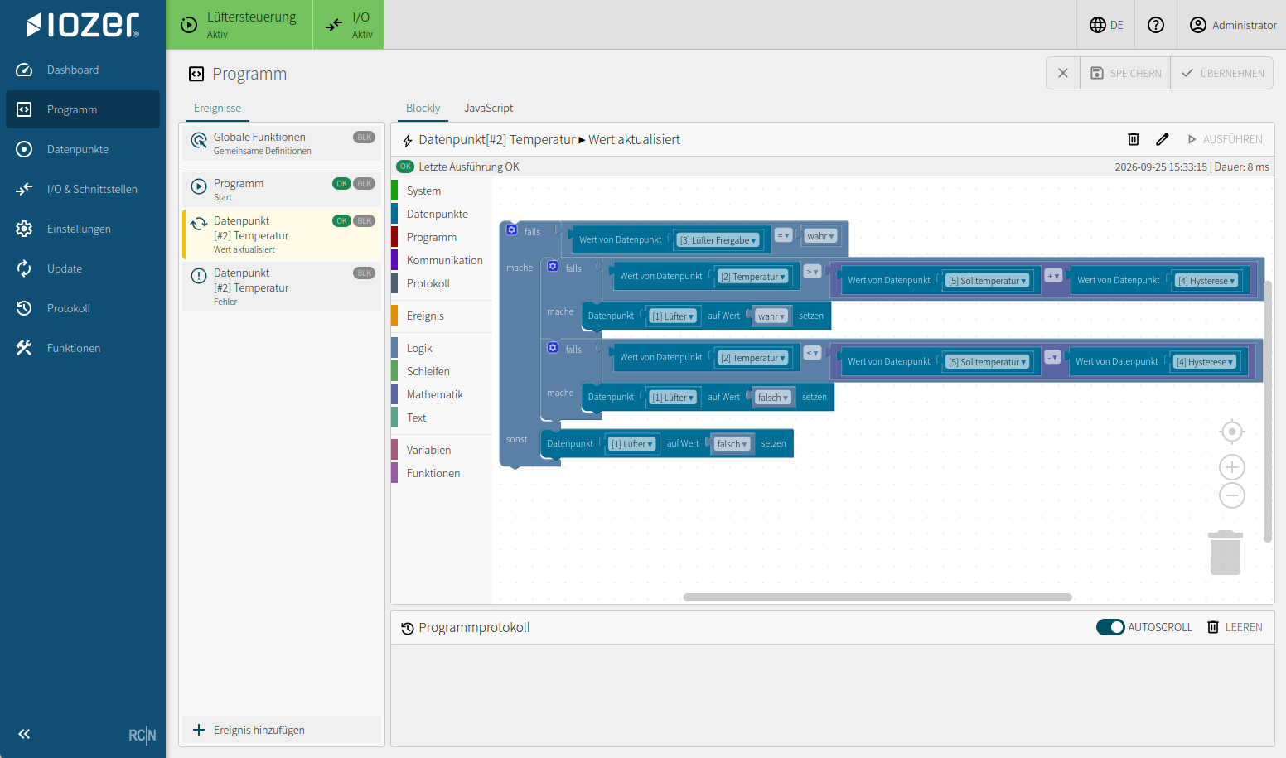Click the SPEICHERN button

point(1125,73)
